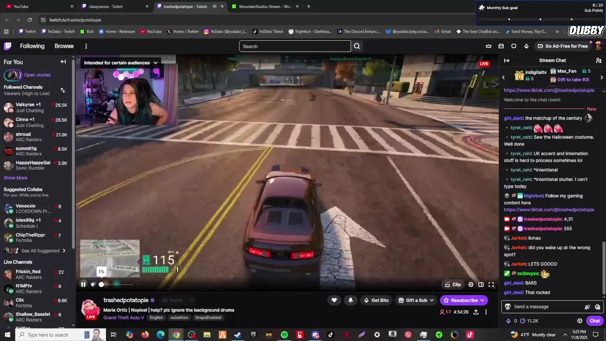Open Chrome from the taskbar
606x341 pixels.
(x=176, y=335)
